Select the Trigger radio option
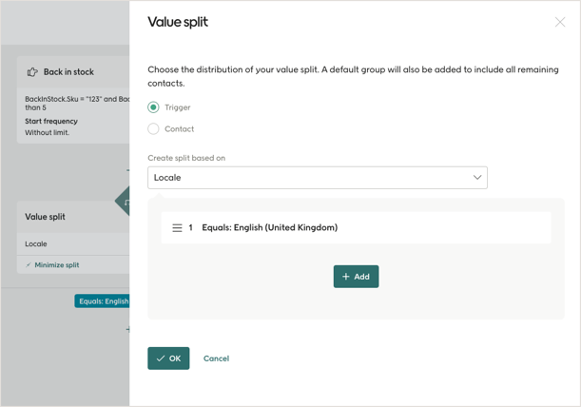This screenshot has height=407, width=581. click(x=153, y=107)
